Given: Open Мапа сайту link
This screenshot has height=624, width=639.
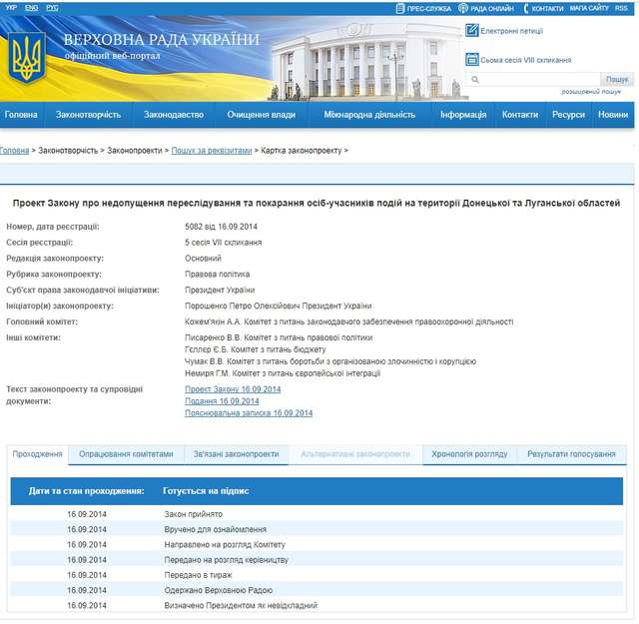Looking at the screenshot, I should click(x=589, y=8).
